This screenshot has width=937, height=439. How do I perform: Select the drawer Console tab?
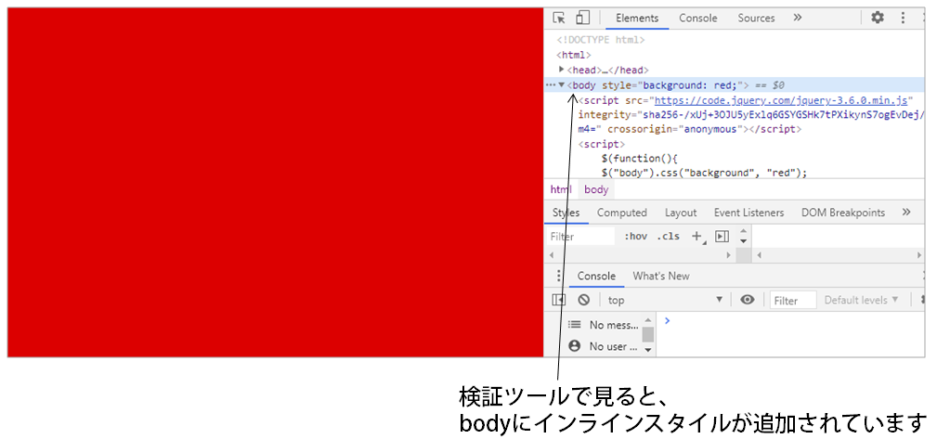coord(596,276)
